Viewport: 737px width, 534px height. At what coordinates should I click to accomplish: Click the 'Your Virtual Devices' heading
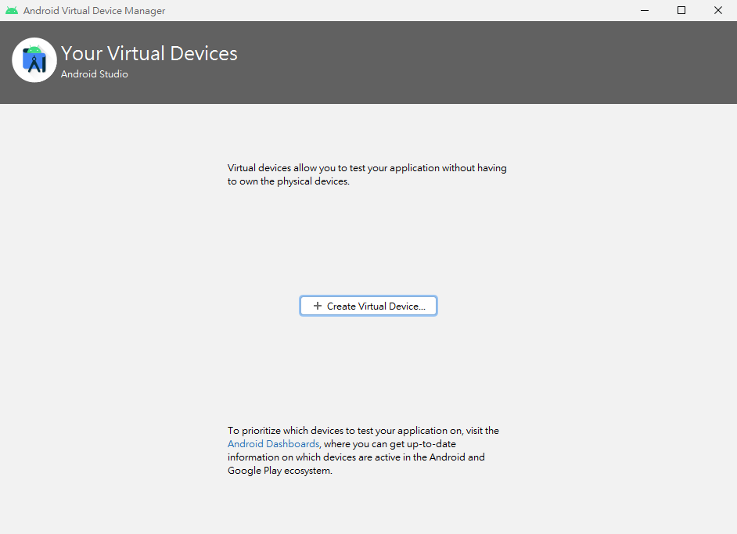[149, 53]
